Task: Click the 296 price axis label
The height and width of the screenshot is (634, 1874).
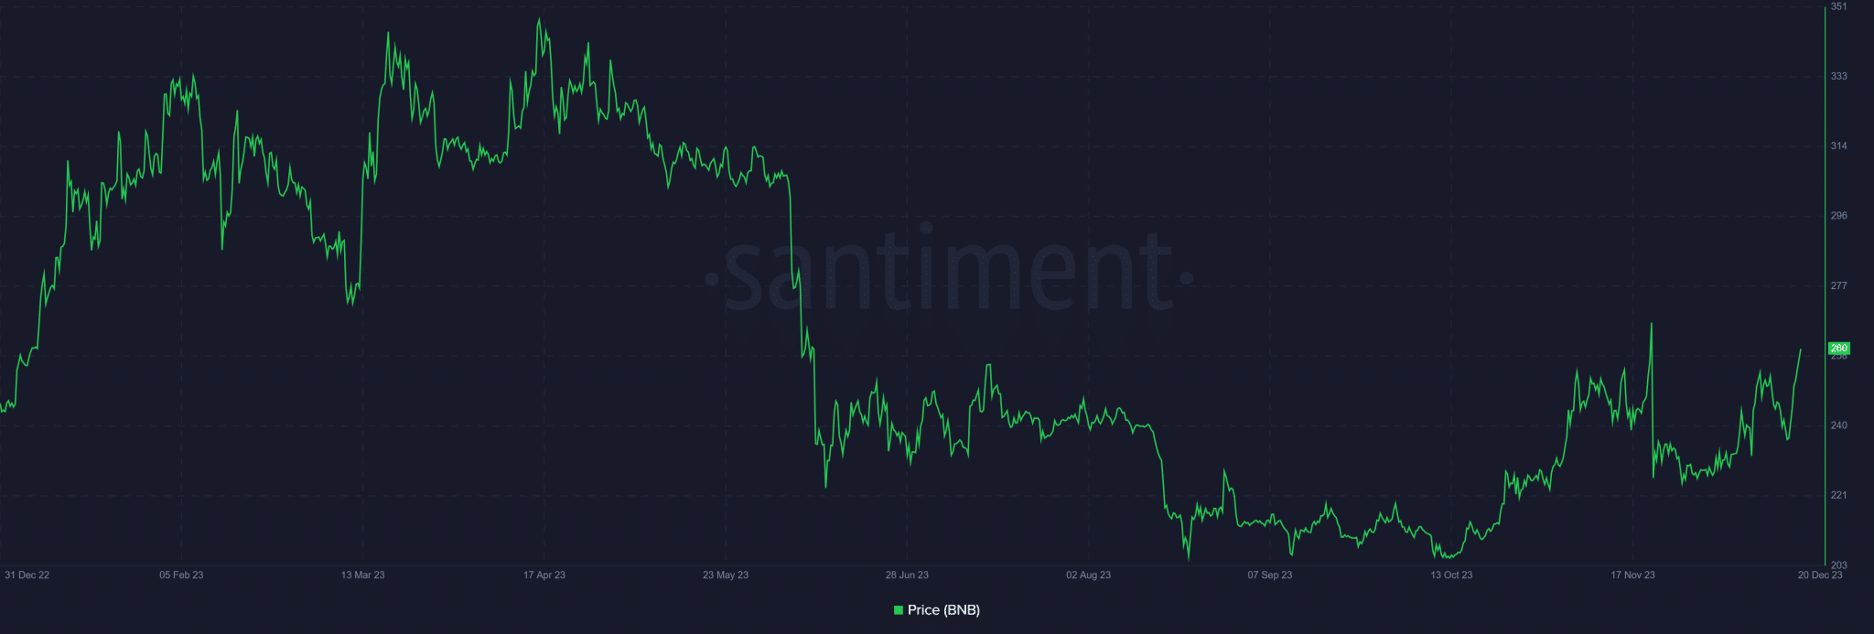Action: point(1838,216)
